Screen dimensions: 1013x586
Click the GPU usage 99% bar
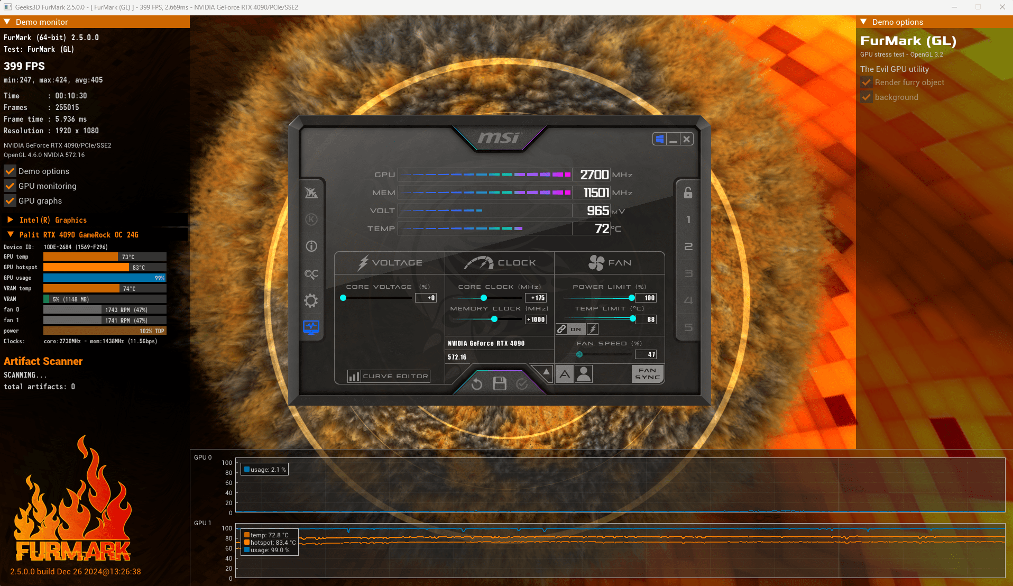pyautogui.click(x=105, y=278)
